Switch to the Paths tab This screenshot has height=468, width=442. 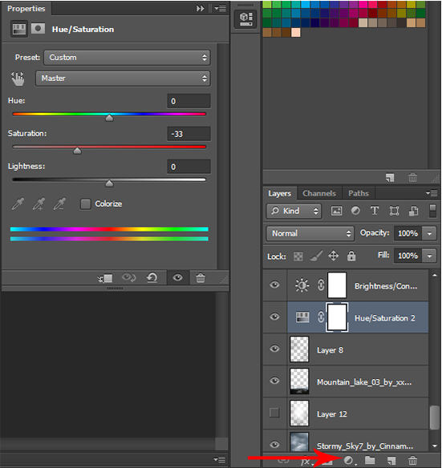(359, 194)
